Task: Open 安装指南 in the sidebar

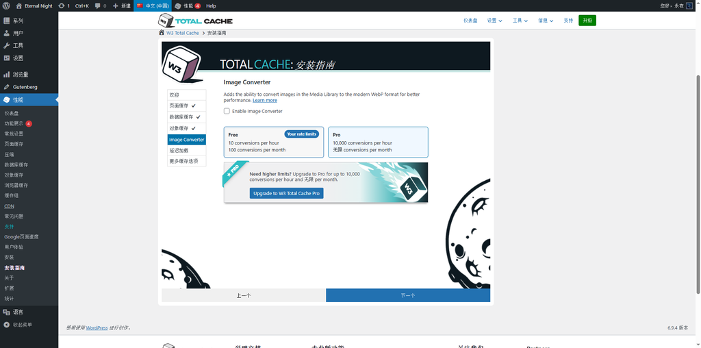Action: 14,268
